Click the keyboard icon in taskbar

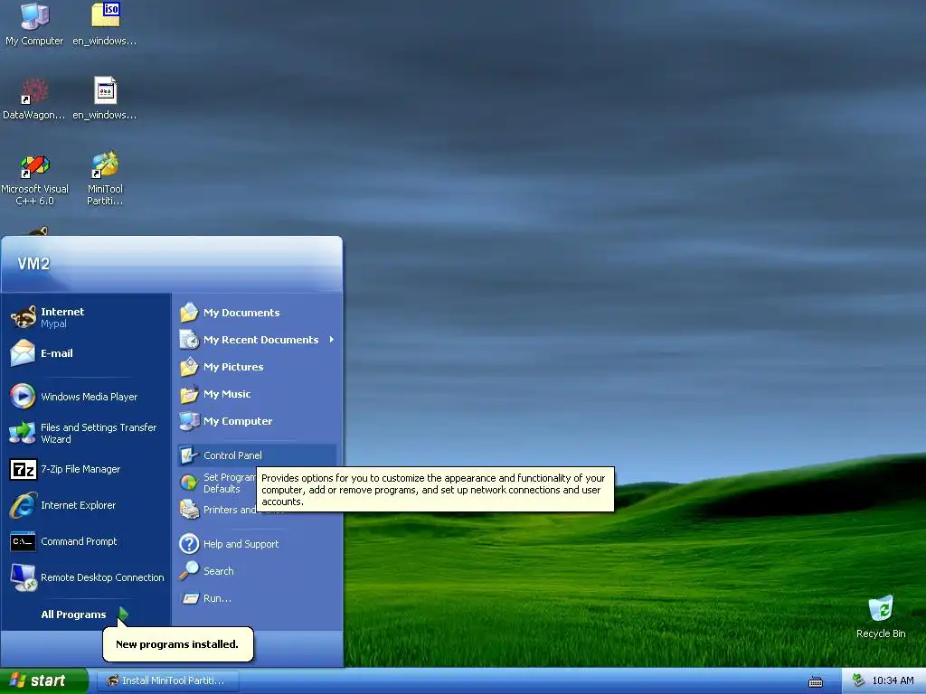coord(816,682)
